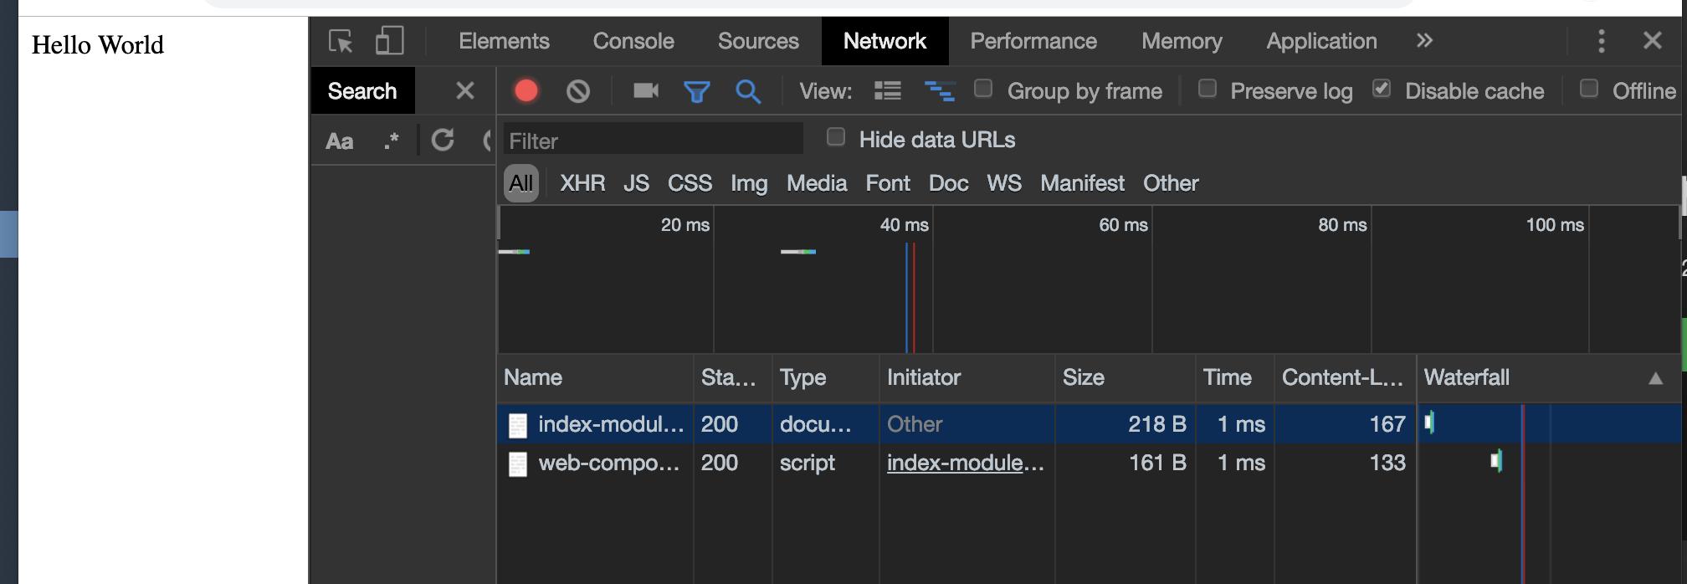Toggle the Waterfall sort direction arrow
This screenshot has height=584, width=1687.
(x=1655, y=378)
